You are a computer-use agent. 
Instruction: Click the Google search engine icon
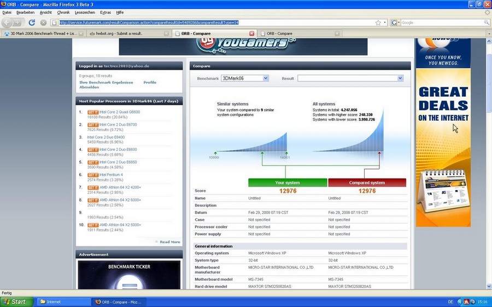tap(394, 22)
